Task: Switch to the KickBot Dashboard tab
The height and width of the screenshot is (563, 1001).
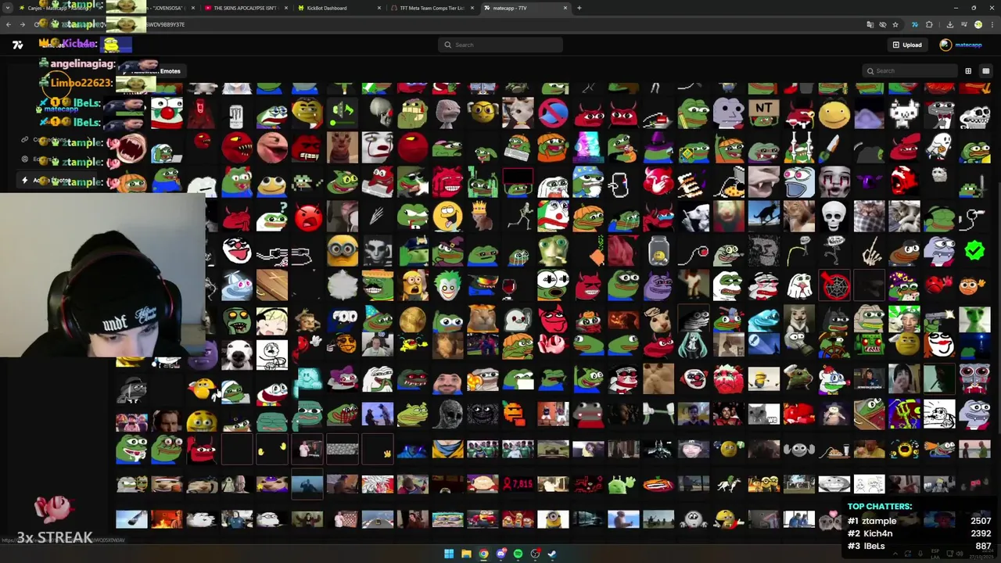Action: (339, 8)
